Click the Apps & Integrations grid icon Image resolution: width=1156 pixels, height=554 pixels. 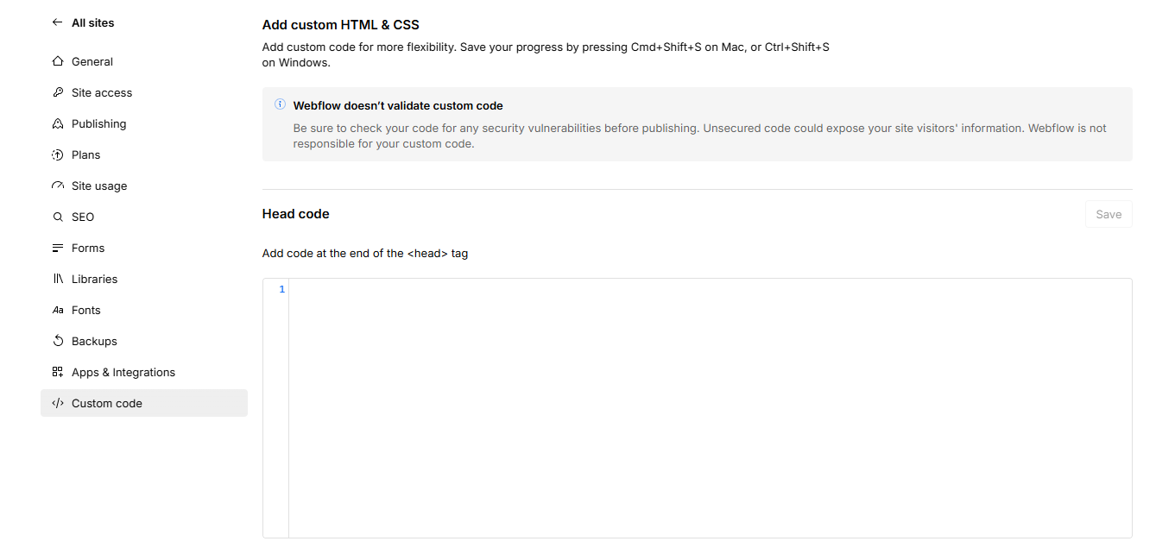point(58,372)
